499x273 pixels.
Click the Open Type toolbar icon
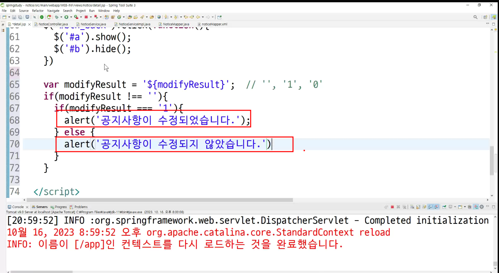click(130, 17)
